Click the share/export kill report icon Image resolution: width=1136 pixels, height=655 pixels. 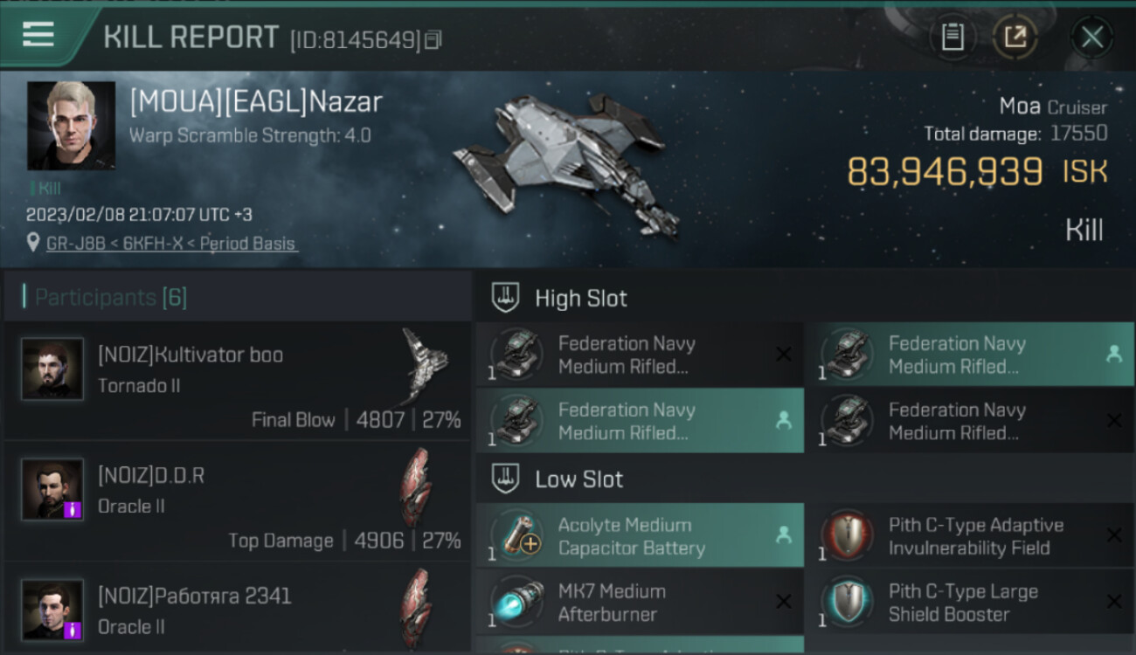1015,37
